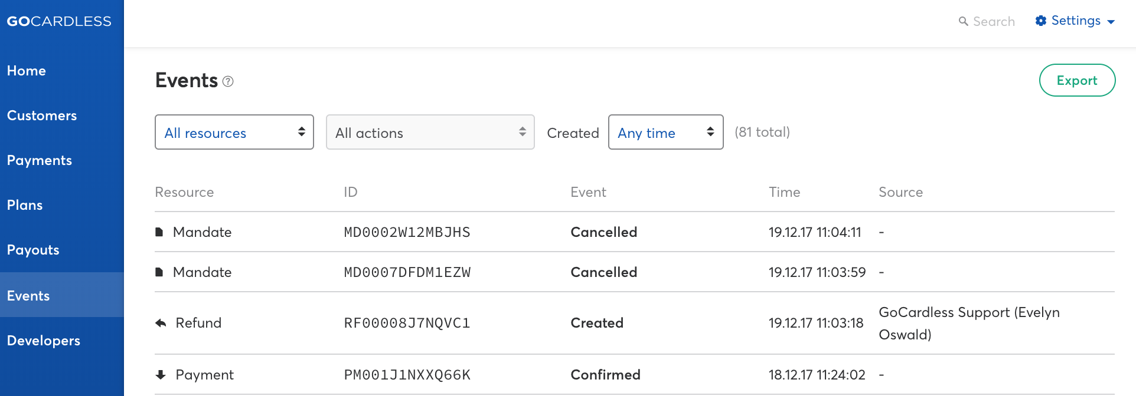
Task: Click into the Search field
Action: click(x=994, y=21)
